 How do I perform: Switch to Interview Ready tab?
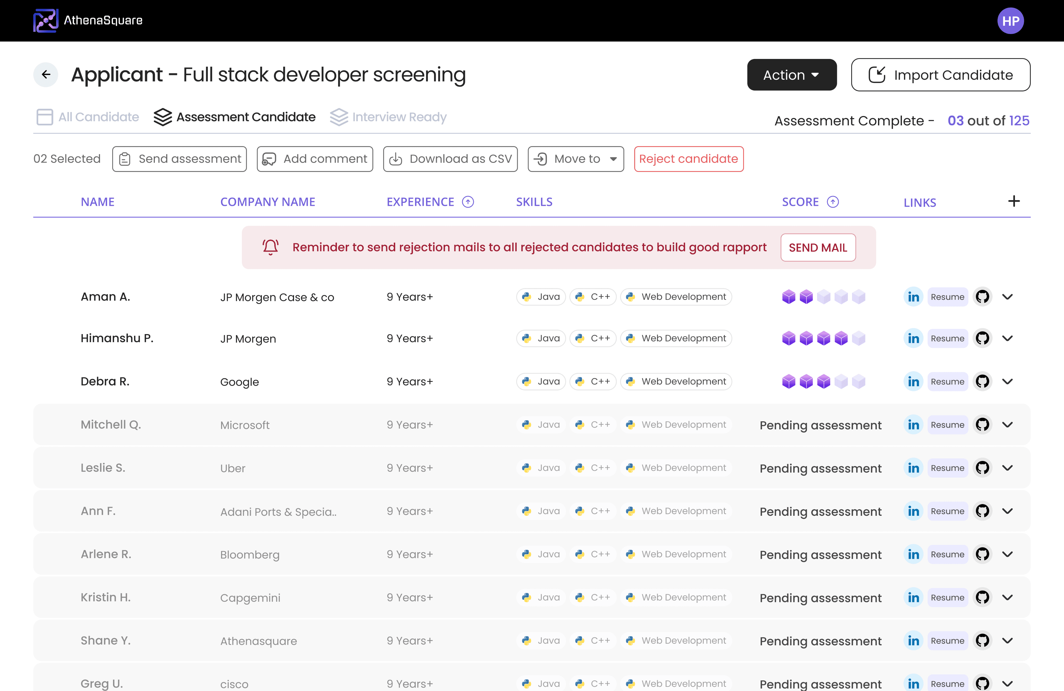coord(388,117)
